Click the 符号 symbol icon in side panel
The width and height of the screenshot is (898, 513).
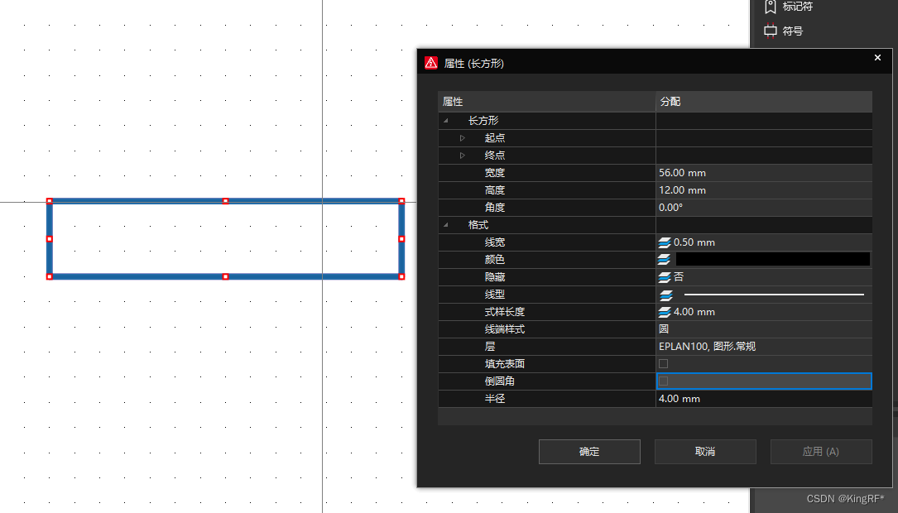pos(771,31)
